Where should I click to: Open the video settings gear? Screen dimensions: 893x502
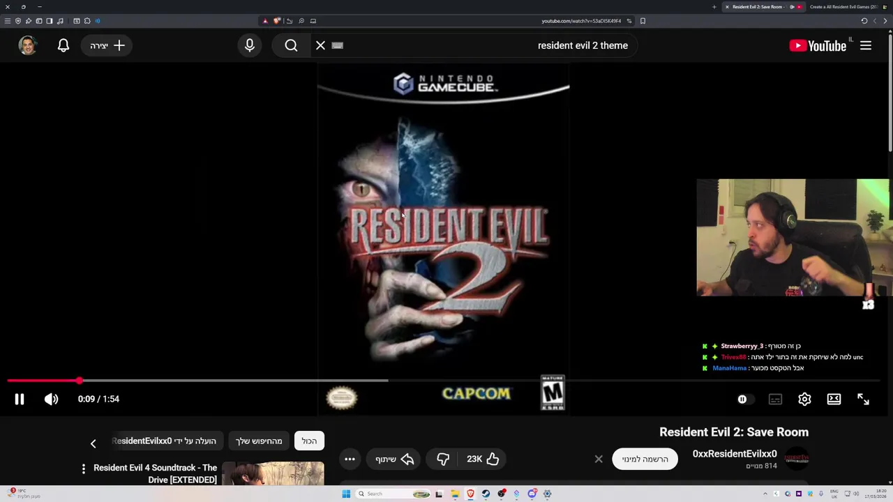coord(804,399)
